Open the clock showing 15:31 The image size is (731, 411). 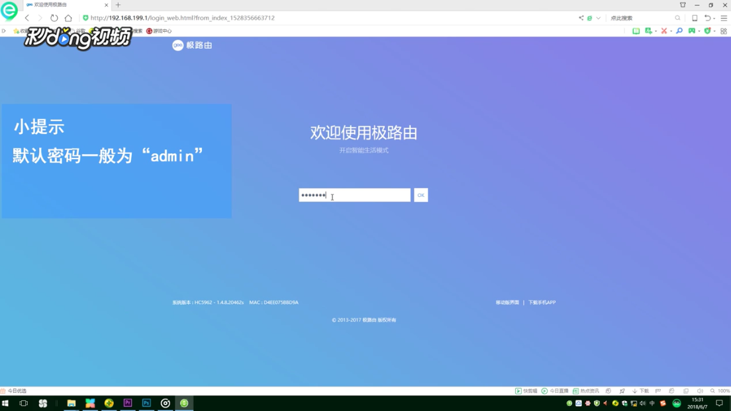pos(697,403)
